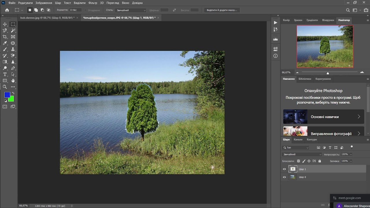Open layer blend mode dropdown
Viewport: 370px width, 208px height.
(302, 154)
